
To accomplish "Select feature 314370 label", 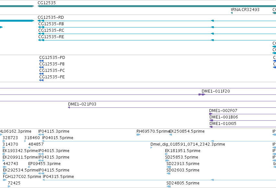I will [x=10, y=144].
